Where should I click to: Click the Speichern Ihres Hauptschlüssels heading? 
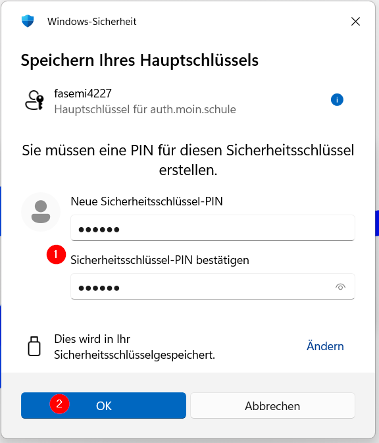pyautogui.click(x=139, y=60)
